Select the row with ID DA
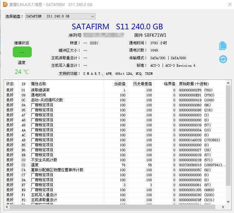Image resolution: width=234 pixels, height=213 pixels. pyautogui.click(x=115, y=180)
